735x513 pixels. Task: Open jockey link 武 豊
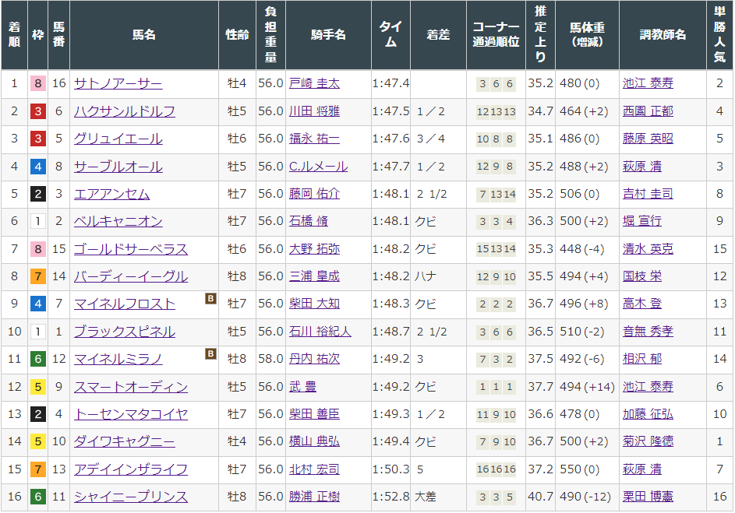[302, 387]
